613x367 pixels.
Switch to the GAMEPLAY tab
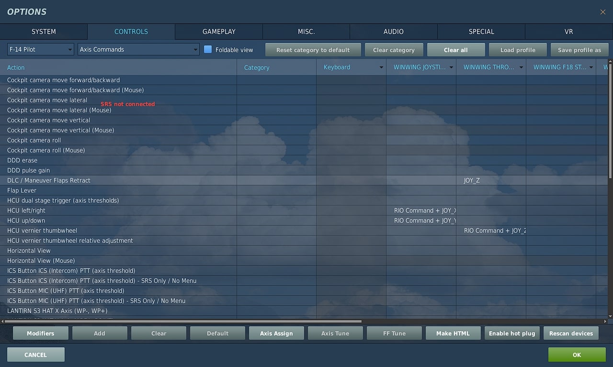point(219,32)
